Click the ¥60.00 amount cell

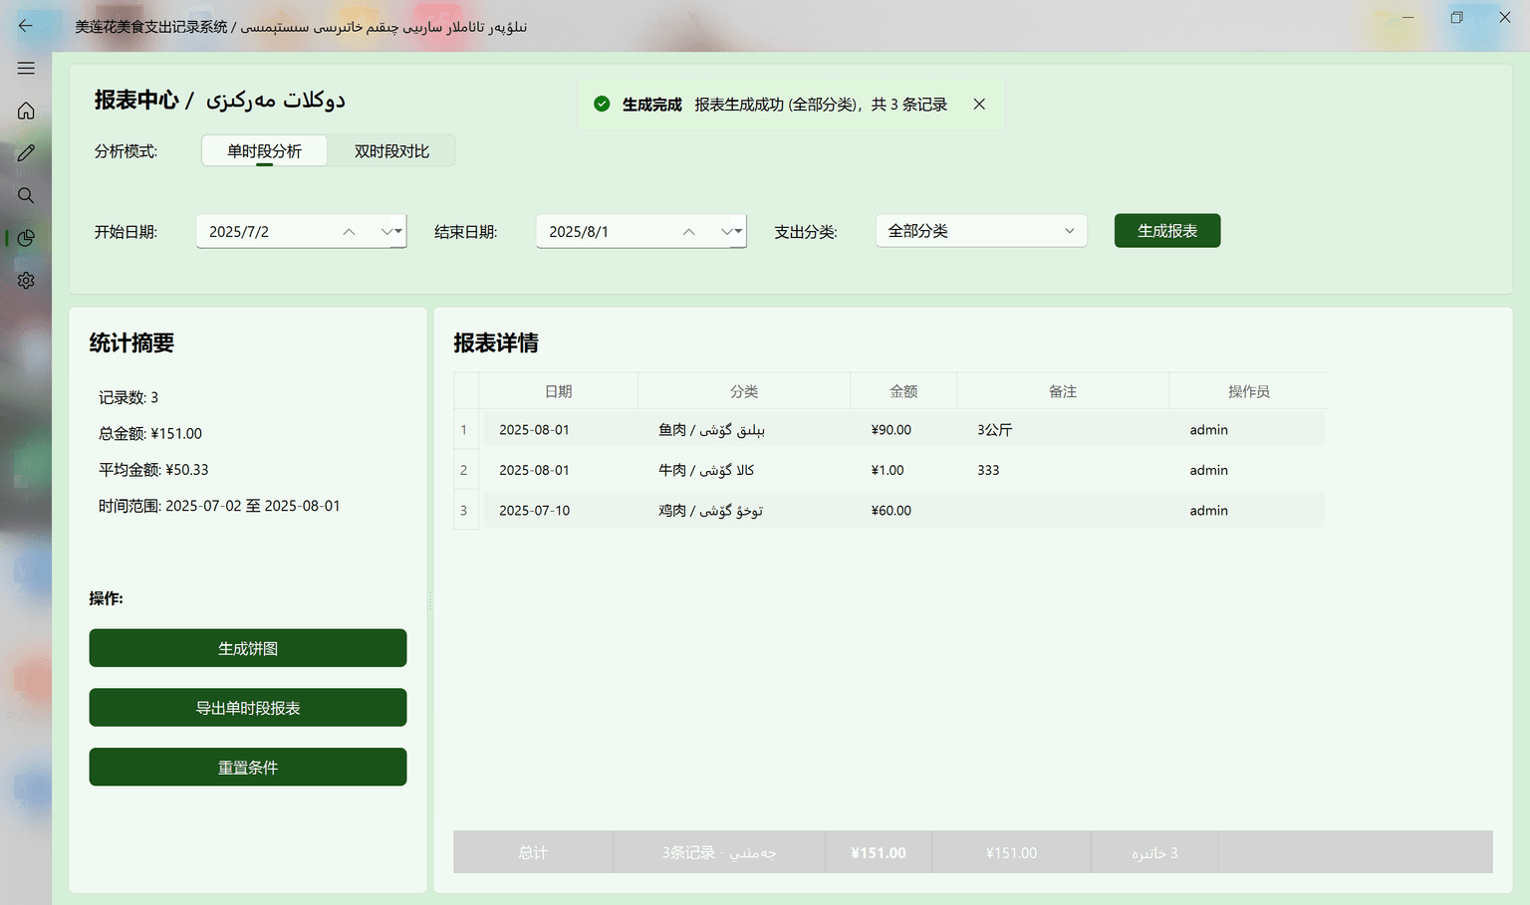903,511
